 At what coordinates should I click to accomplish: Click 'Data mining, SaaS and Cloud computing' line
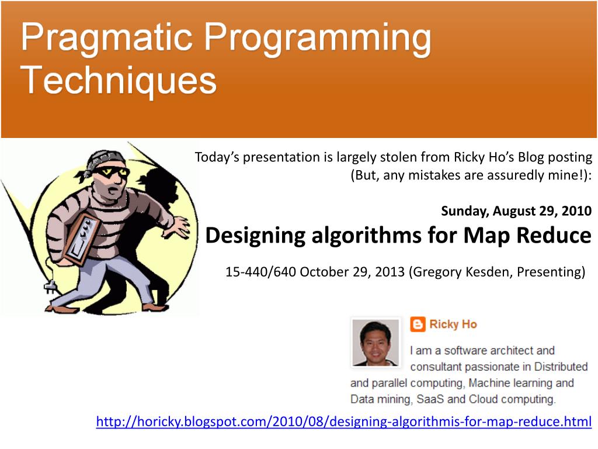pos(453,399)
